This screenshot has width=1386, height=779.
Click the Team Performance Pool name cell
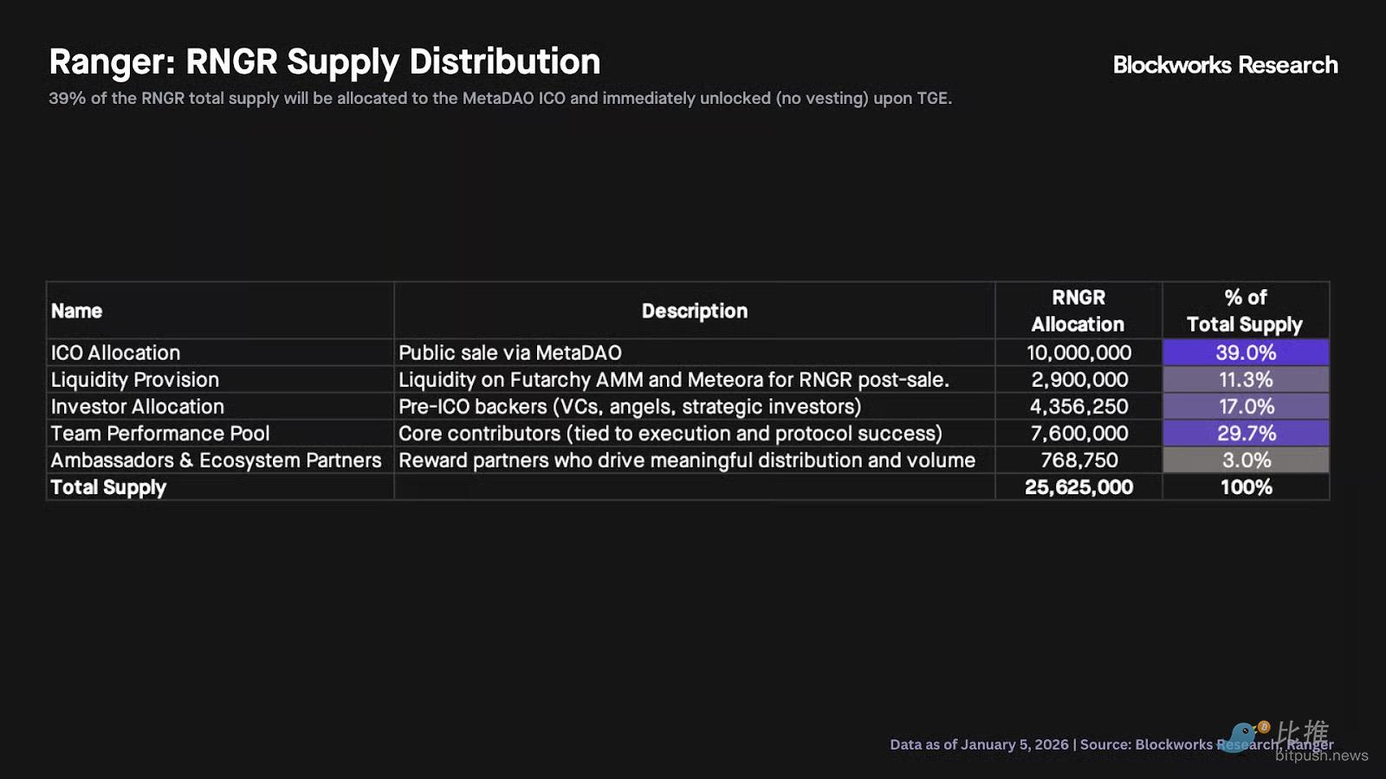tap(160, 433)
